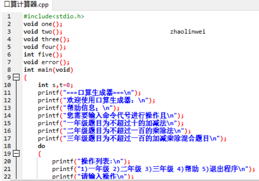The width and height of the screenshot is (259, 181).
Task: Click the void three(); declaration
Action: (47, 39)
